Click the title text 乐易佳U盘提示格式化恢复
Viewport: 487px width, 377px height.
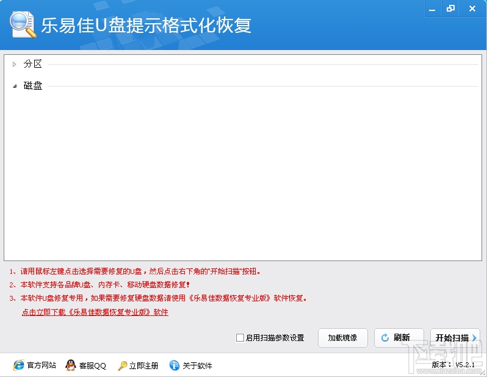(146, 25)
